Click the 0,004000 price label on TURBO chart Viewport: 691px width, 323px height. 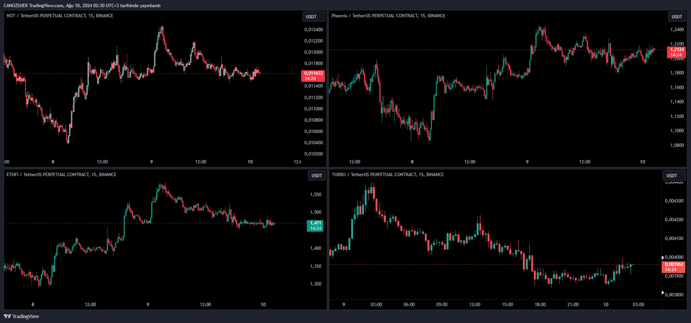673,257
